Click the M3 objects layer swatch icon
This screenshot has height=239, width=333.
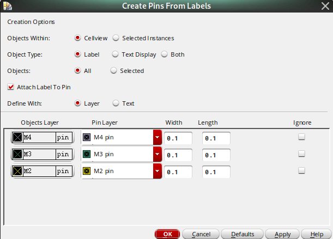click(x=17, y=155)
